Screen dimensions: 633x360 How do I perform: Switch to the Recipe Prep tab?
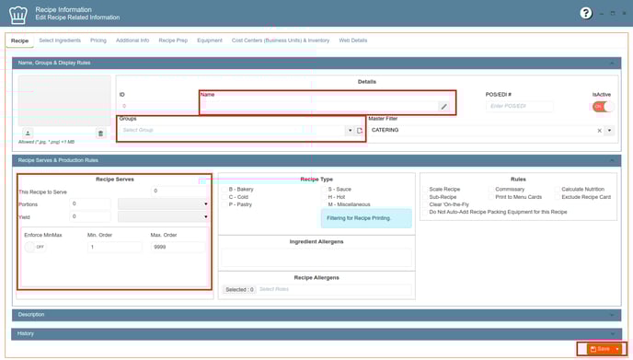[173, 41]
